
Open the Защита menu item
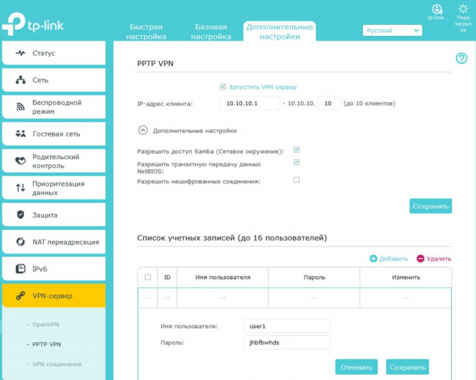(54, 214)
